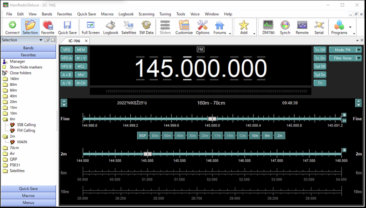Close the Selection pane
The width and height of the screenshot is (366, 208).
pyautogui.click(x=53, y=40)
